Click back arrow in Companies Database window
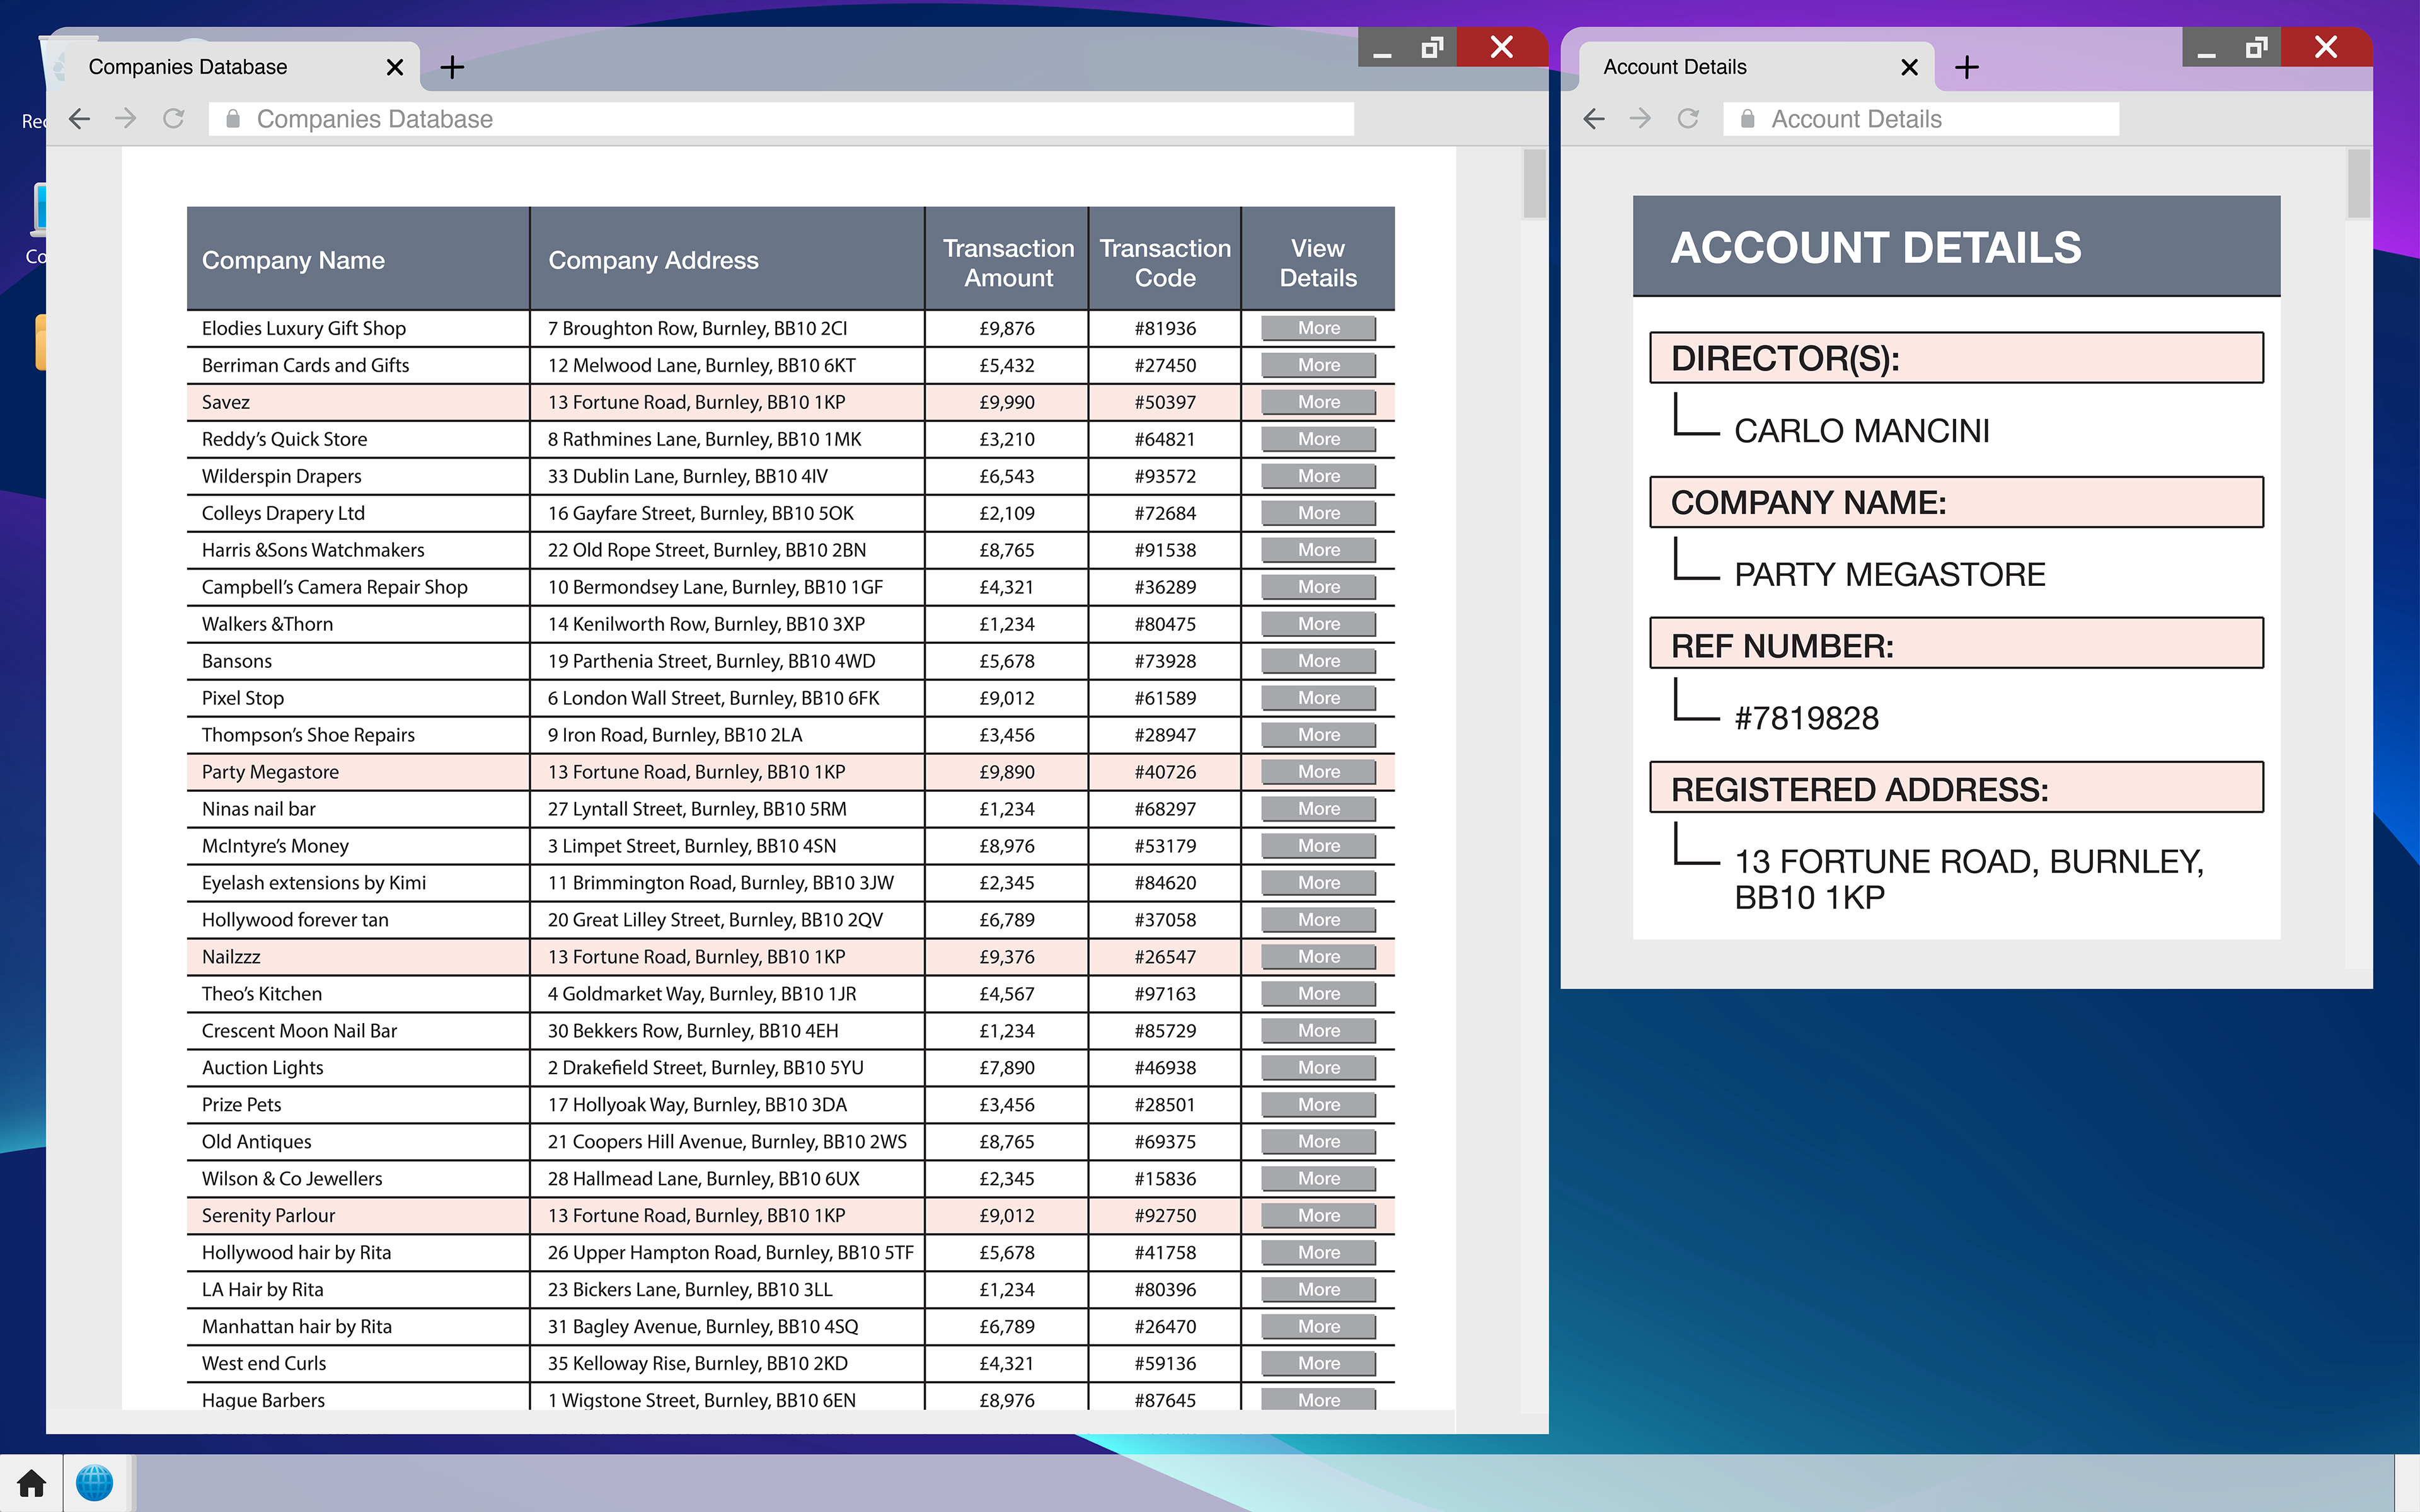Viewport: 2420px width, 1512px height. click(80, 119)
